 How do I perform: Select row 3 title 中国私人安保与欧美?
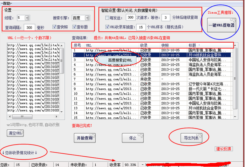pos(207,60)
